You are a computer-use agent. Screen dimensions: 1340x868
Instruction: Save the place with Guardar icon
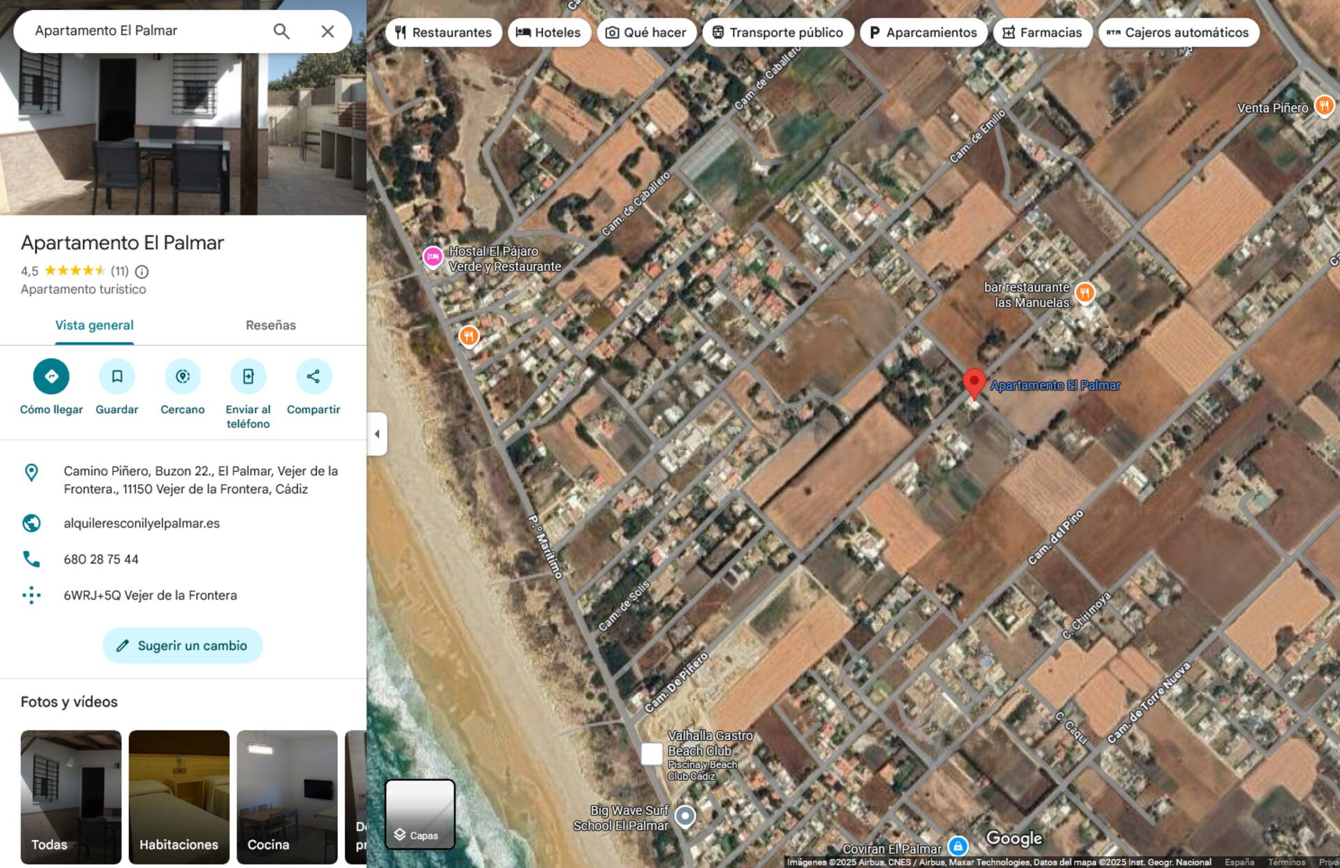(117, 376)
